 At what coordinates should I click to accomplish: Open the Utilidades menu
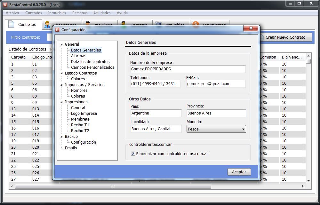click(102, 13)
